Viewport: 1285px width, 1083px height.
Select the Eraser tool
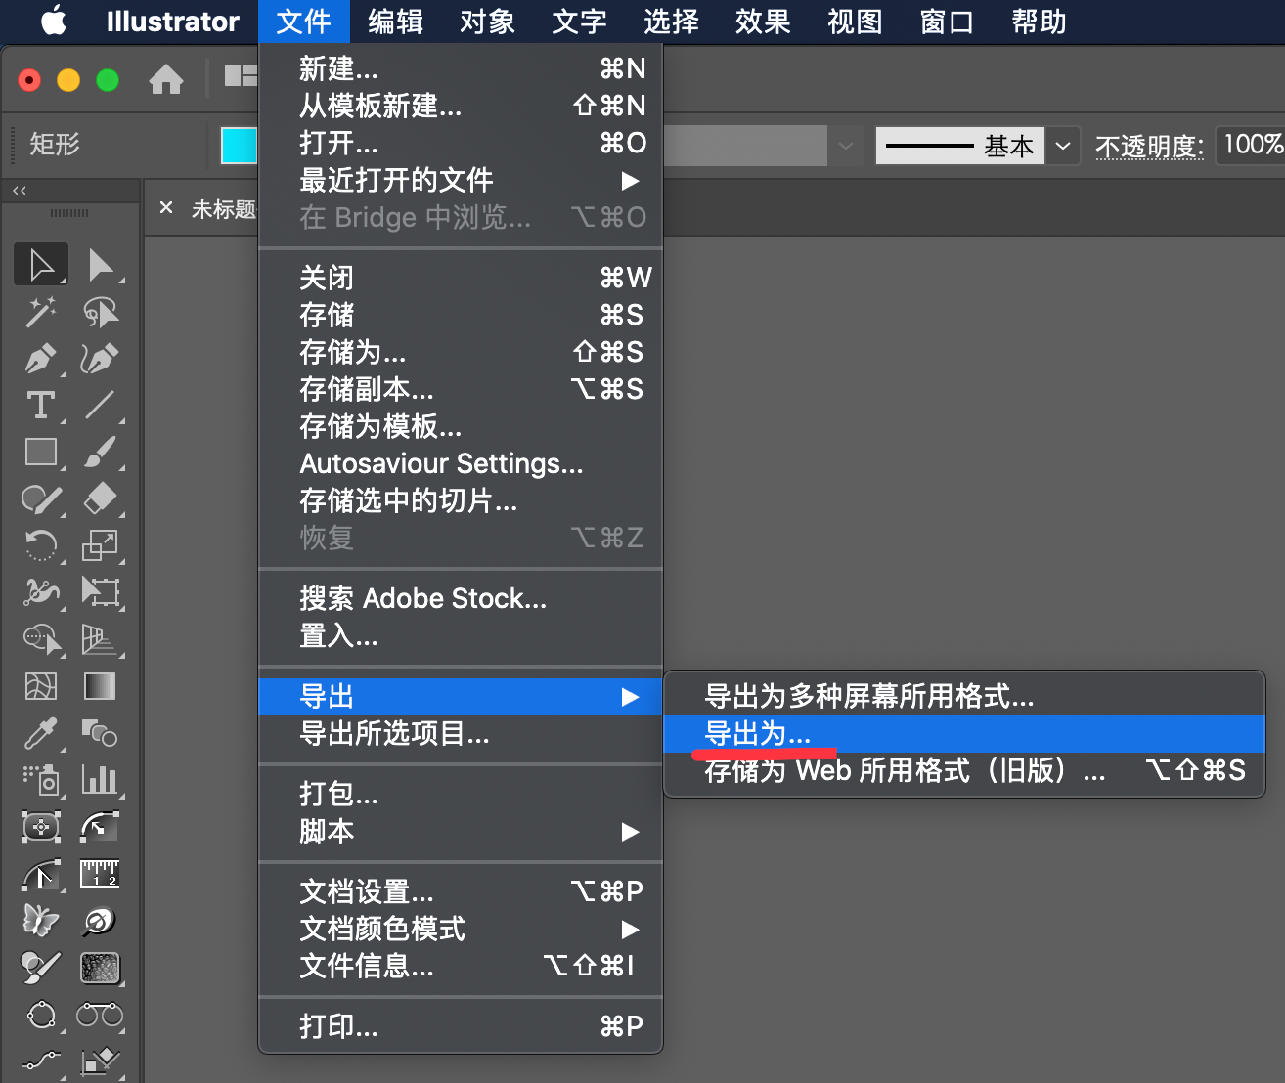coord(100,498)
